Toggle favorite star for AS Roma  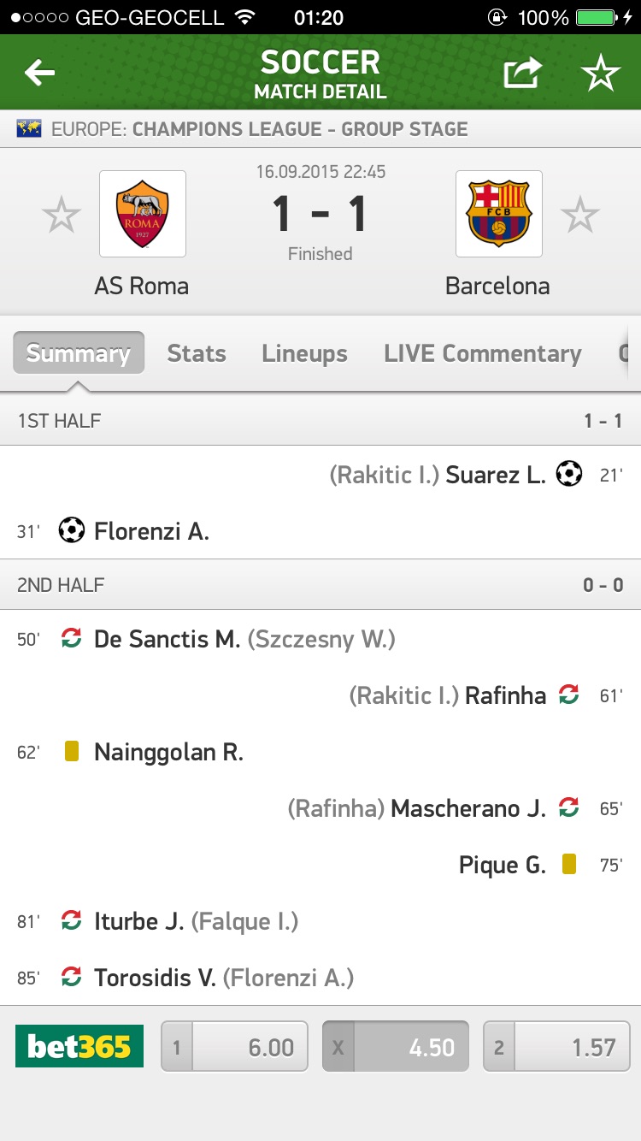coord(62,215)
